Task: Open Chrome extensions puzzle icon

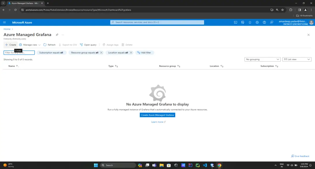Action: (x=291, y=10)
